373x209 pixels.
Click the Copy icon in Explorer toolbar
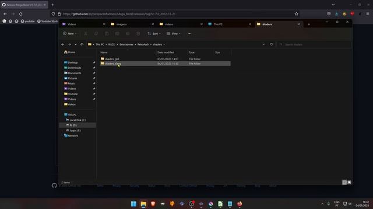tap(96, 34)
